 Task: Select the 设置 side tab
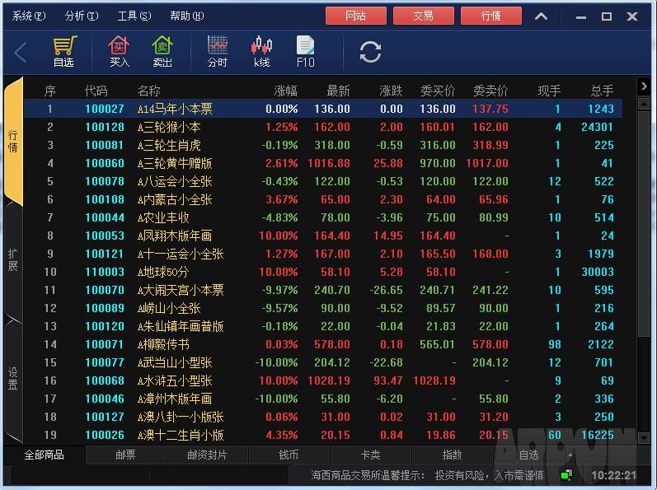click(13, 378)
